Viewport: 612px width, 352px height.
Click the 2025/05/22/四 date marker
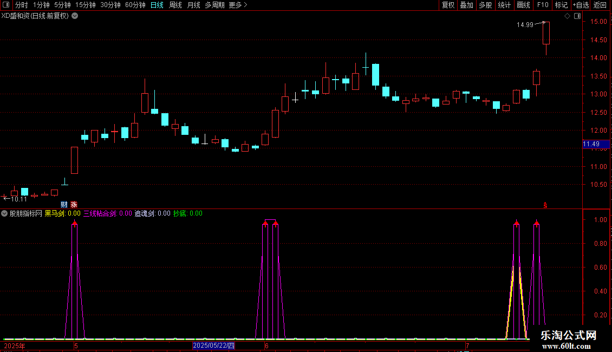coord(213,346)
